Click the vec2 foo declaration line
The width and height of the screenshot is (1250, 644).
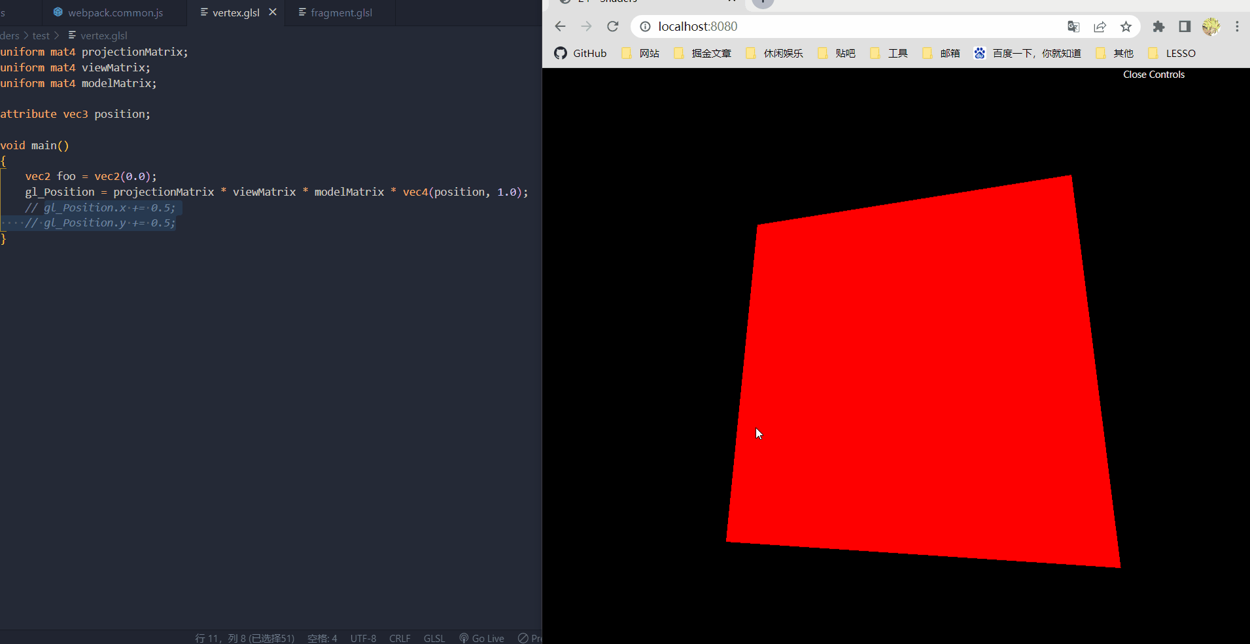(91, 176)
